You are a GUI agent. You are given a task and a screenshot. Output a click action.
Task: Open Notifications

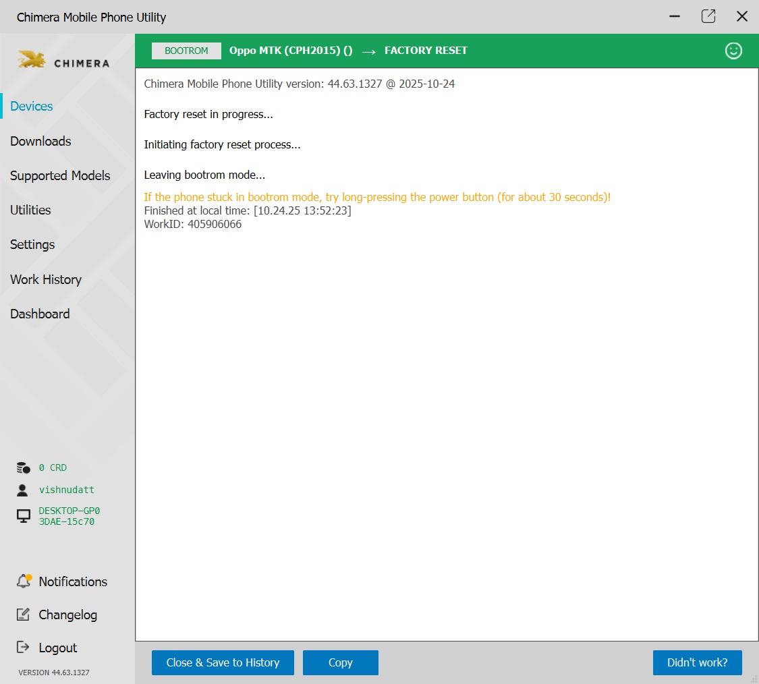pyautogui.click(x=73, y=581)
